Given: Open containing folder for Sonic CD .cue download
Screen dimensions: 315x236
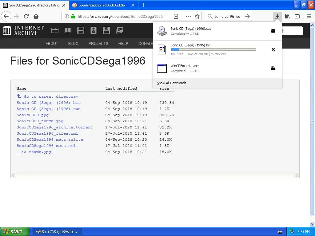Looking at the screenshot, I should click(273, 31).
